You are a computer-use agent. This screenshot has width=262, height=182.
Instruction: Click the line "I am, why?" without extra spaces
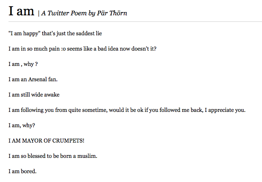22,126
